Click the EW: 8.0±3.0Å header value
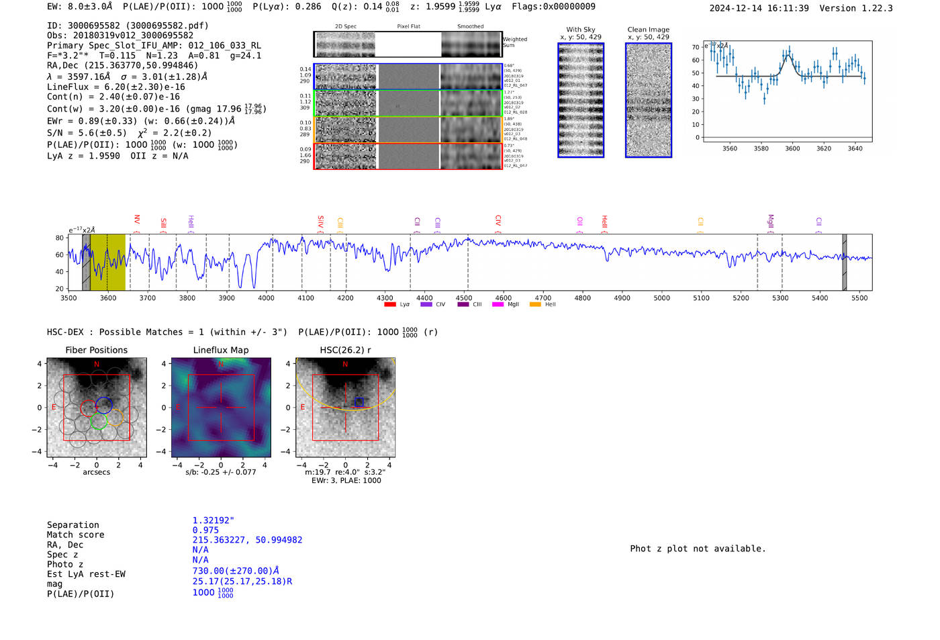This screenshot has width=940, height=640. pos(80,7)
